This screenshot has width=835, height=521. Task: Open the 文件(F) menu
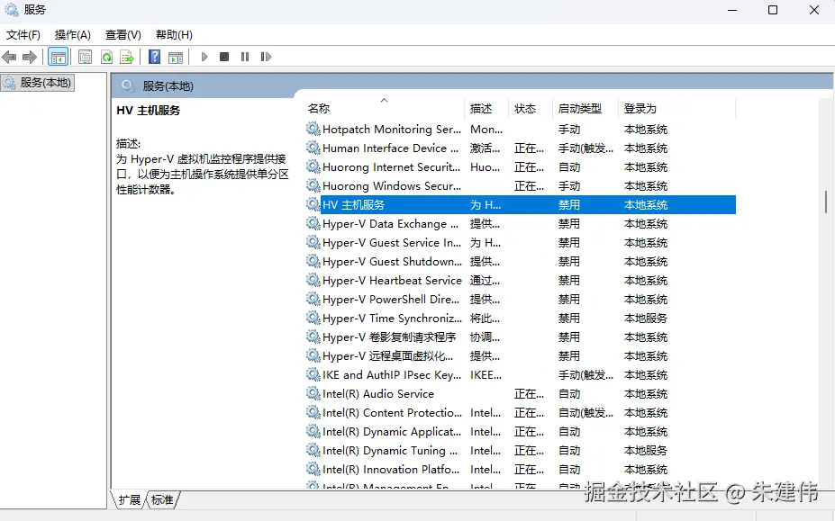[23, 35]
